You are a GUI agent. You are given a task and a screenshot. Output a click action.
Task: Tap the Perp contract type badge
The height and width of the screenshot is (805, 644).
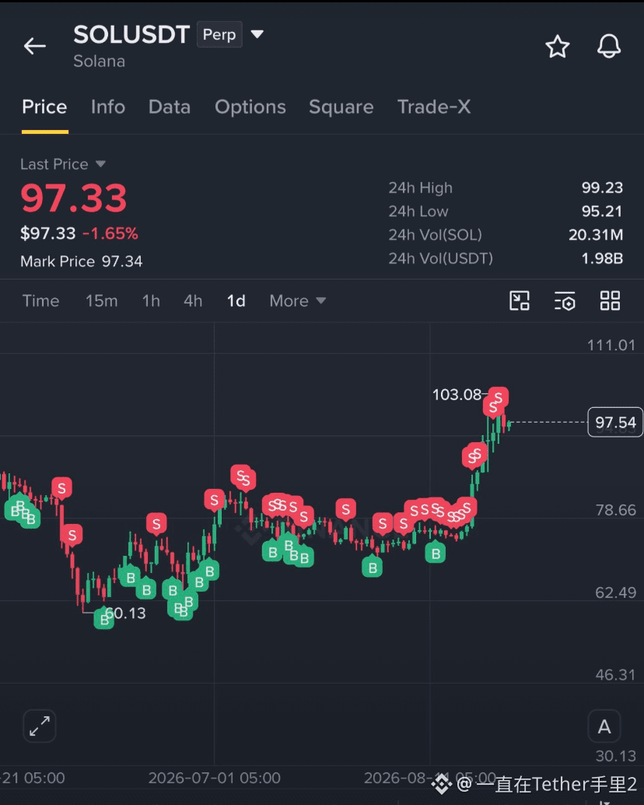tap(219, 34)
